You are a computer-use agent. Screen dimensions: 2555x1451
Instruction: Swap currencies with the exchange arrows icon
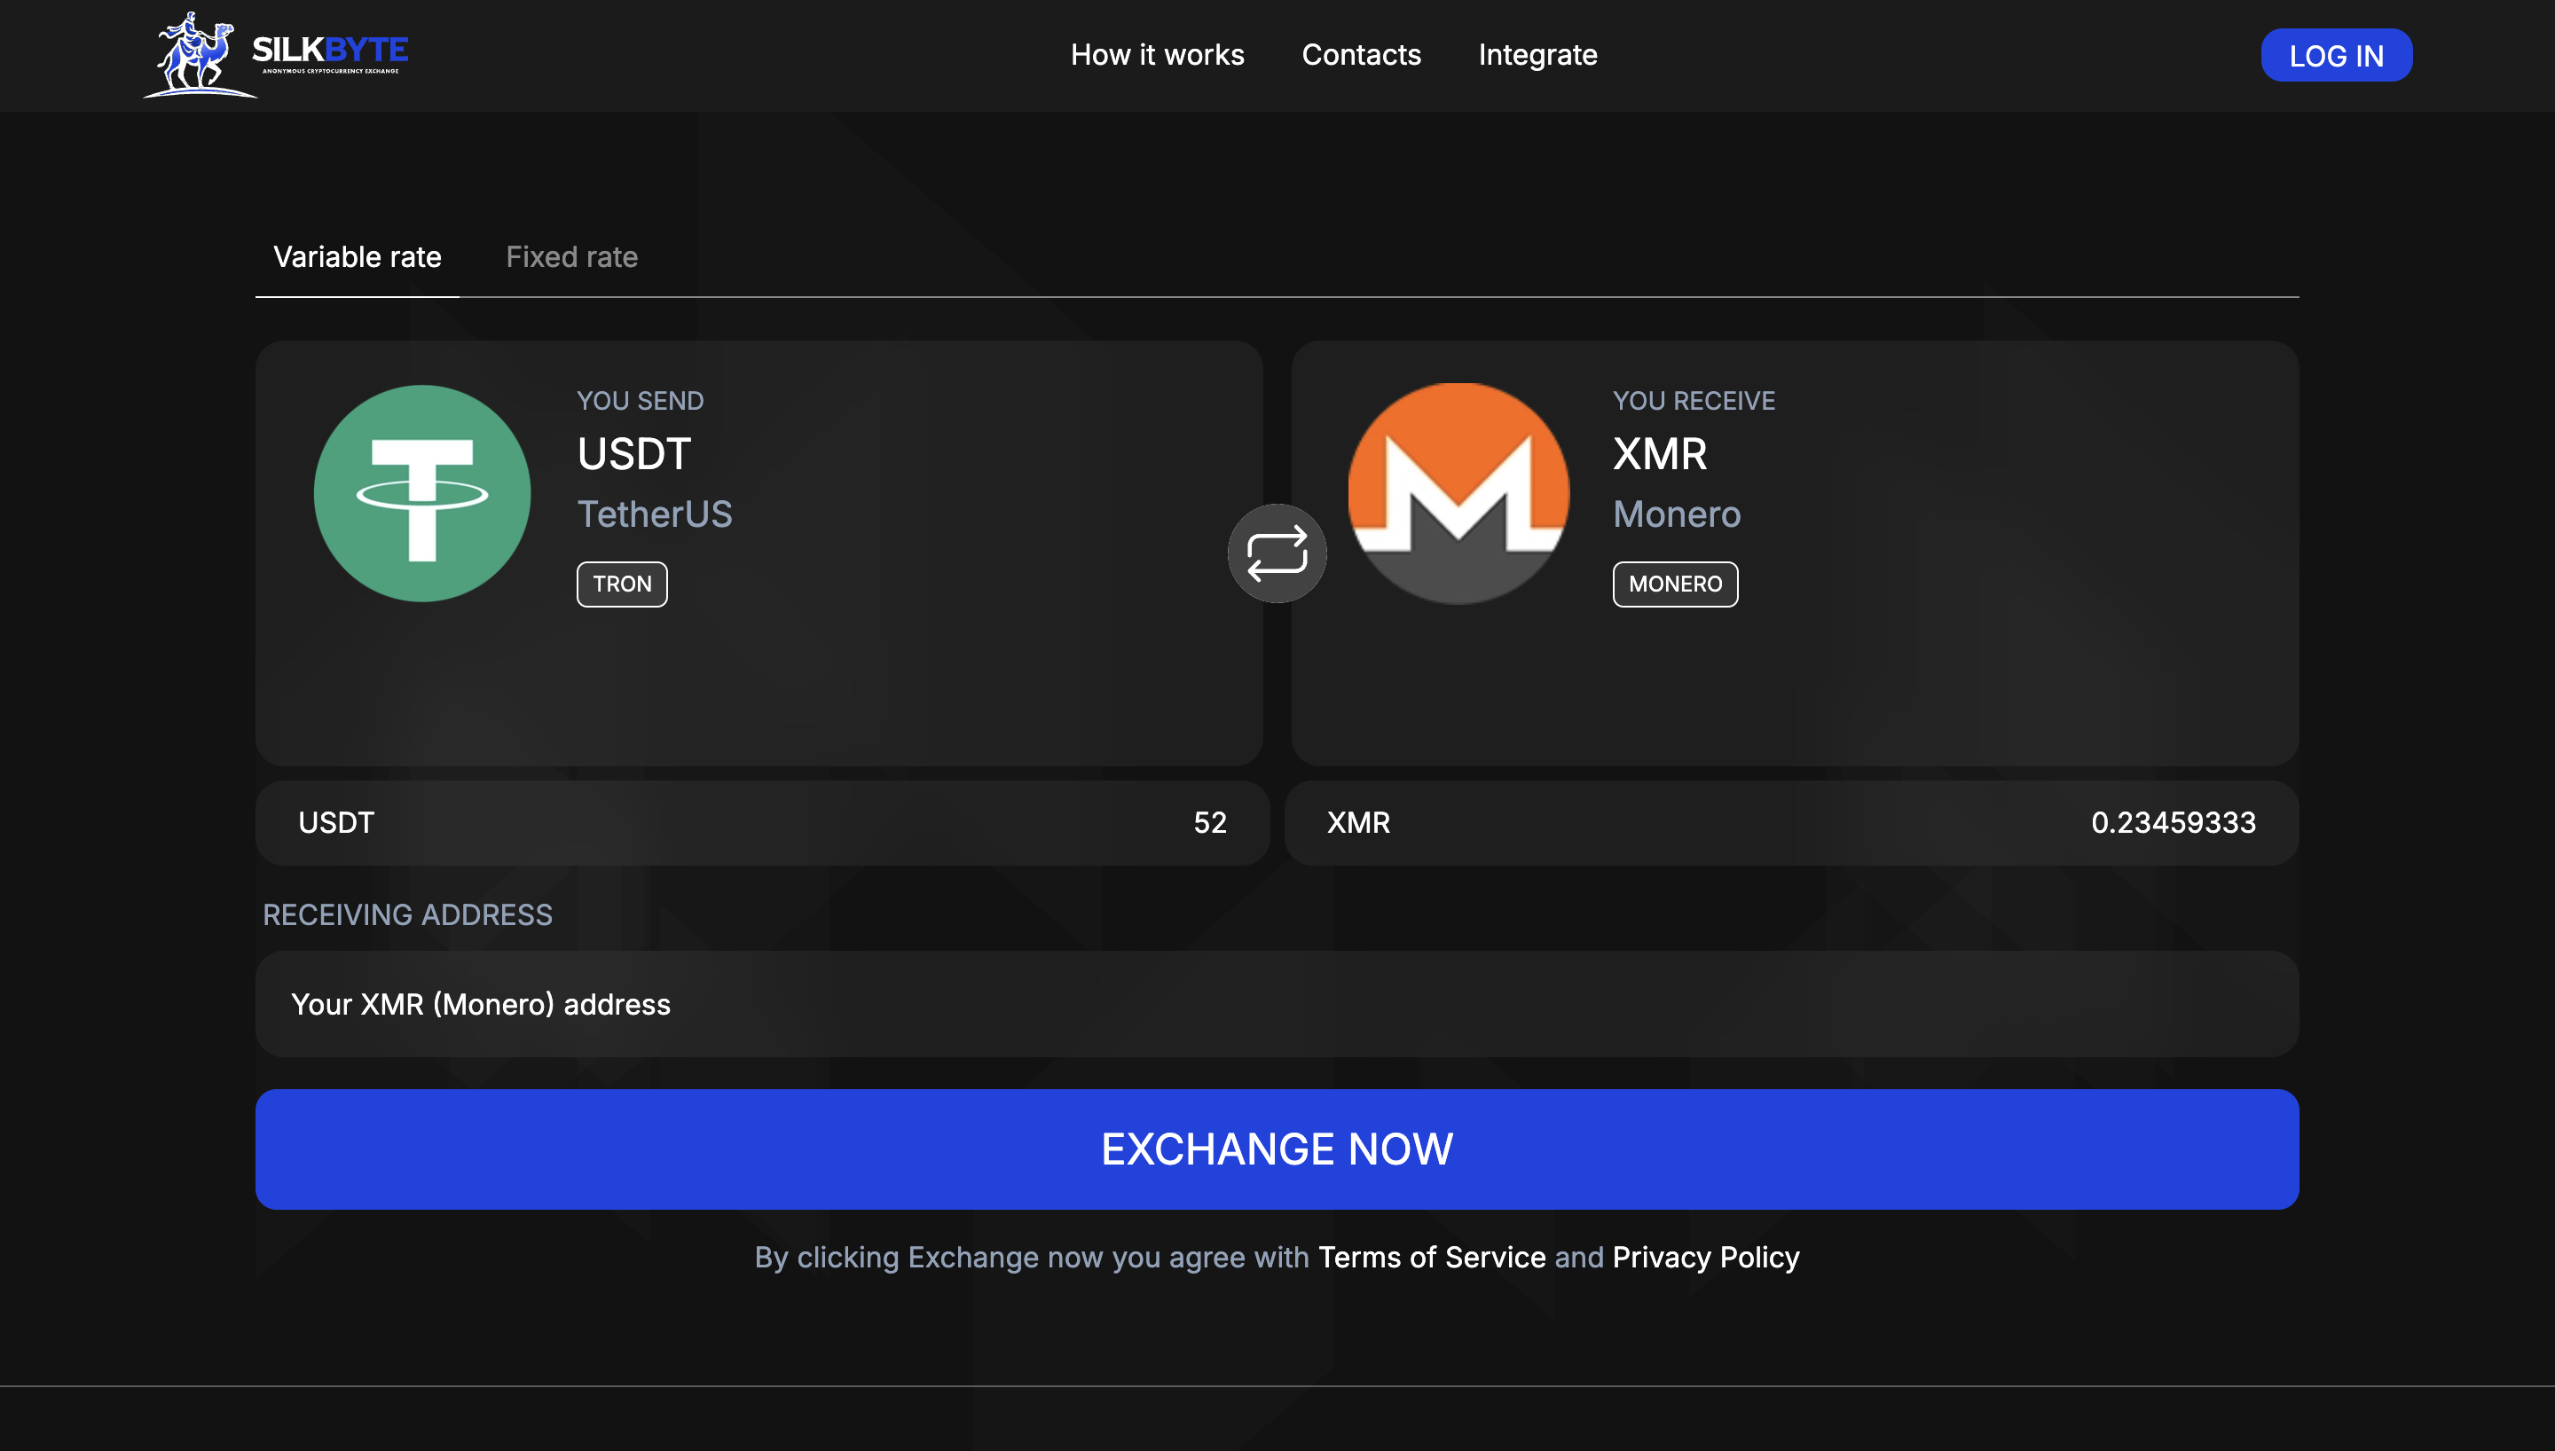[1277, 553]
